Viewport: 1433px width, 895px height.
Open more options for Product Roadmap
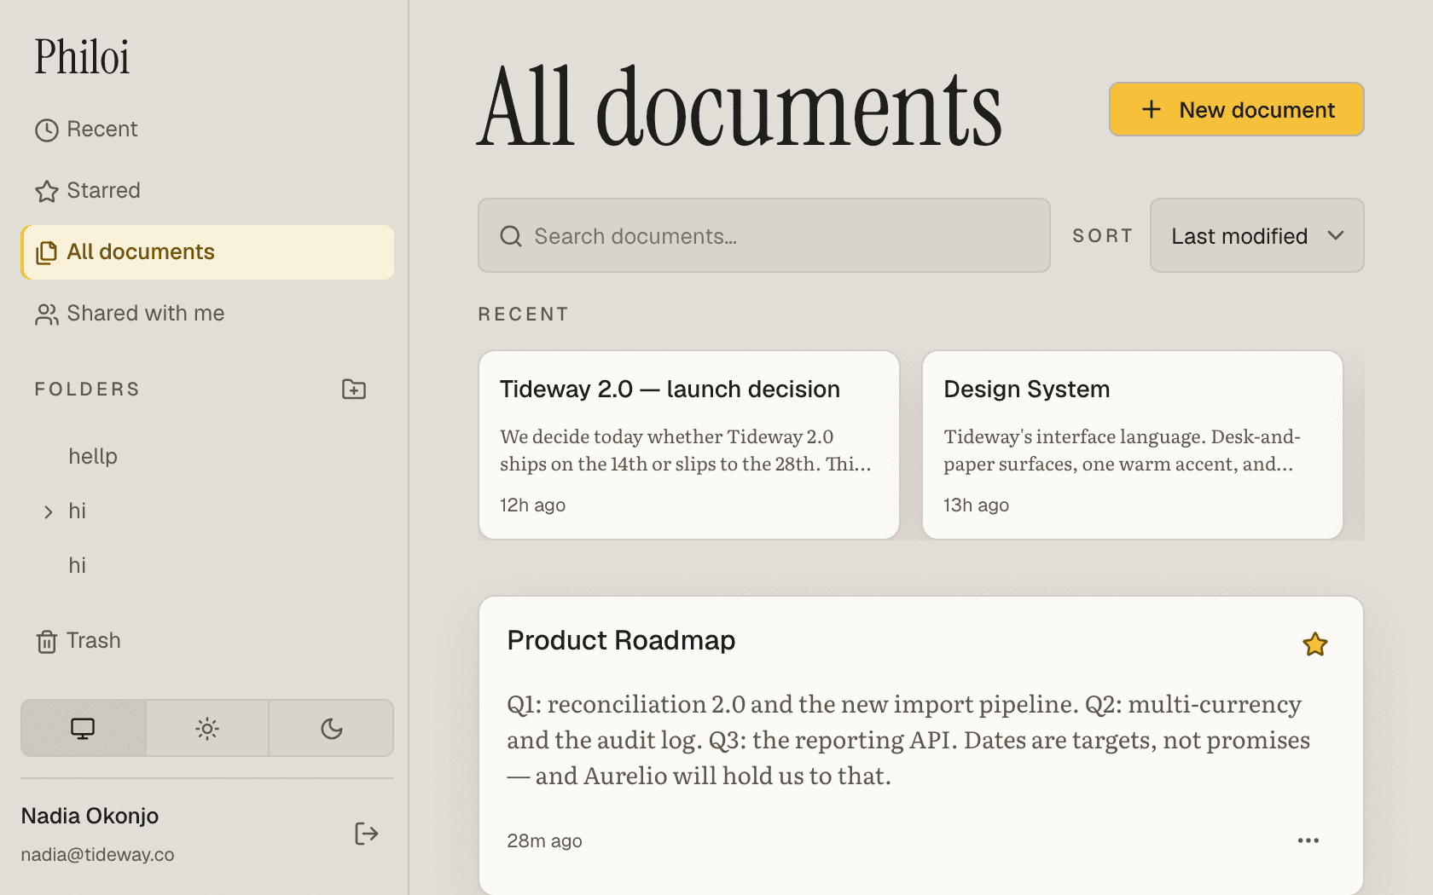[1308, 840]
